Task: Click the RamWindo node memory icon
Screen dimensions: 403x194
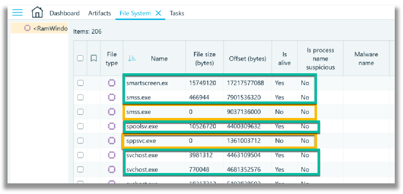Action: pos(28,28)
